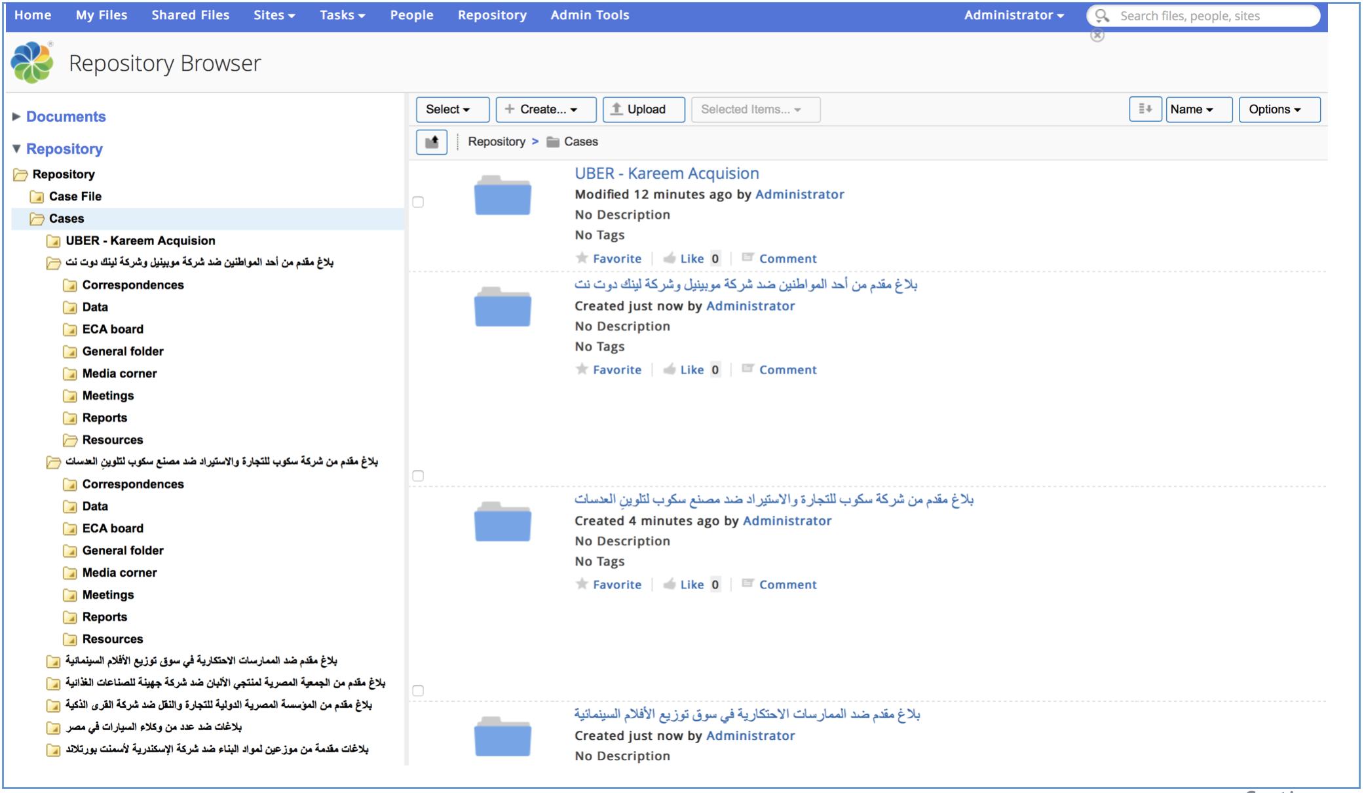The height and width of the screenshot is (793, 1364).
Task: Open the Options dropdown
Action: point(1278,109)
